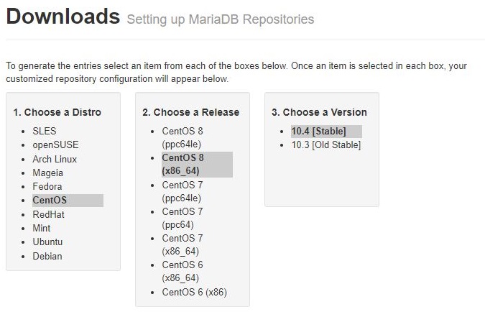Select CentOS 8 (ppc64le) release
The width and height of the screenshot is (485, 312).
coord(183,137)
